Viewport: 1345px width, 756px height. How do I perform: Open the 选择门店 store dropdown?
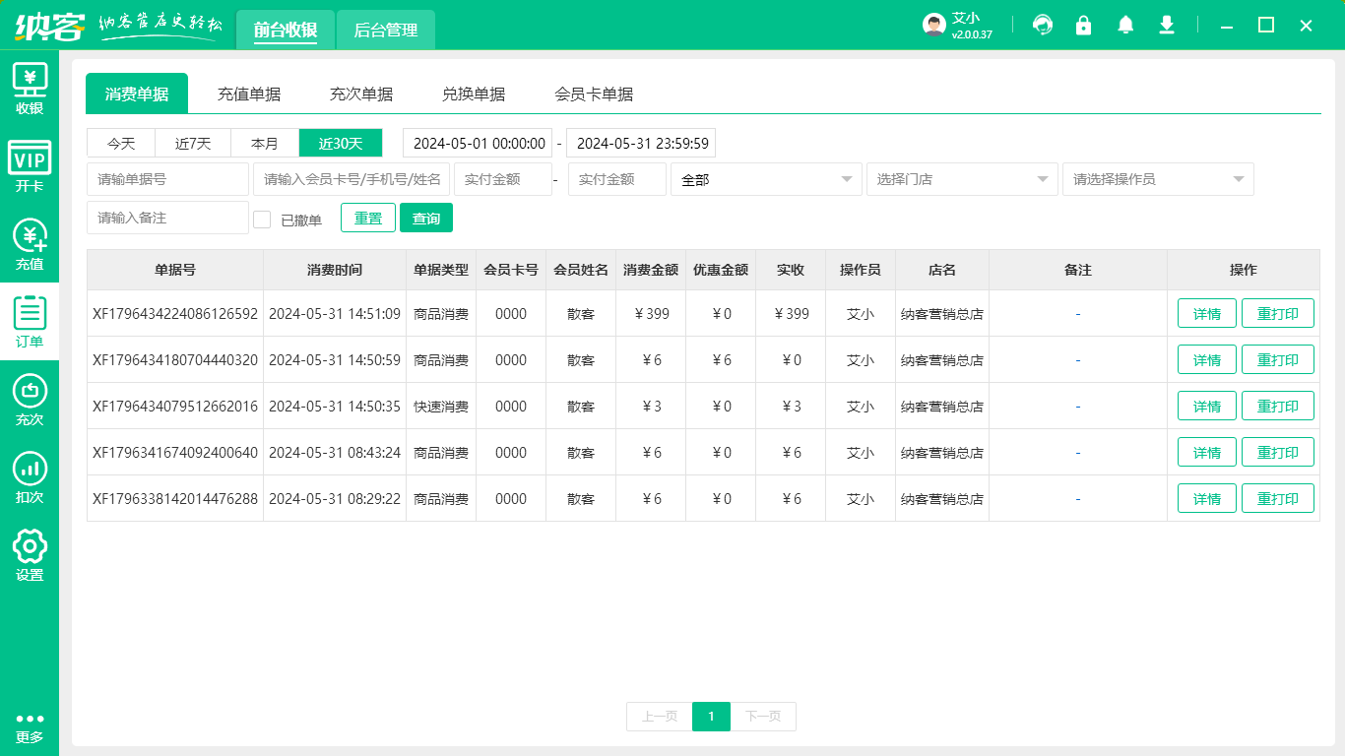pos(962,179)
